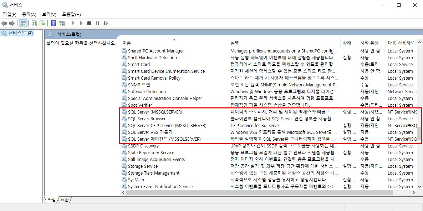This screenshot has height=211, width=423.
Task: Click the vertical scrollbar down arrow
Action: point(419,186)
